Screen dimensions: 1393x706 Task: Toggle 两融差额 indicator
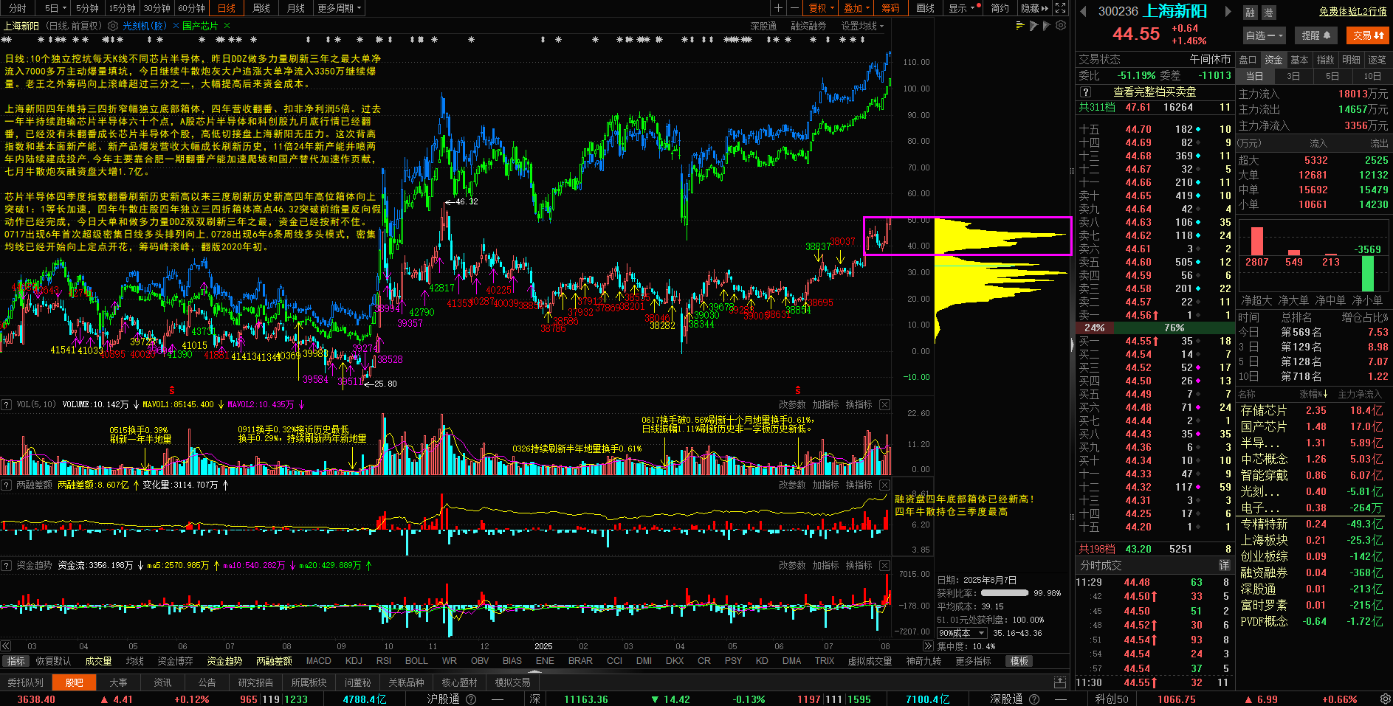(274, 661)
